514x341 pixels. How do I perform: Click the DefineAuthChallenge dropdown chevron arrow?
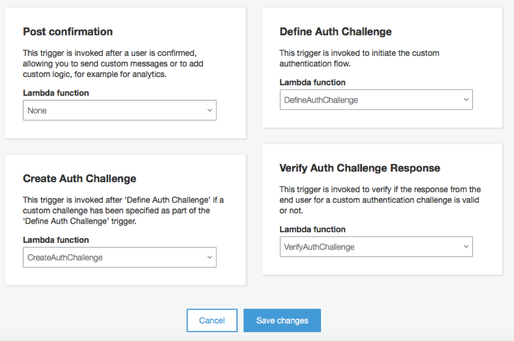(466, 99)
